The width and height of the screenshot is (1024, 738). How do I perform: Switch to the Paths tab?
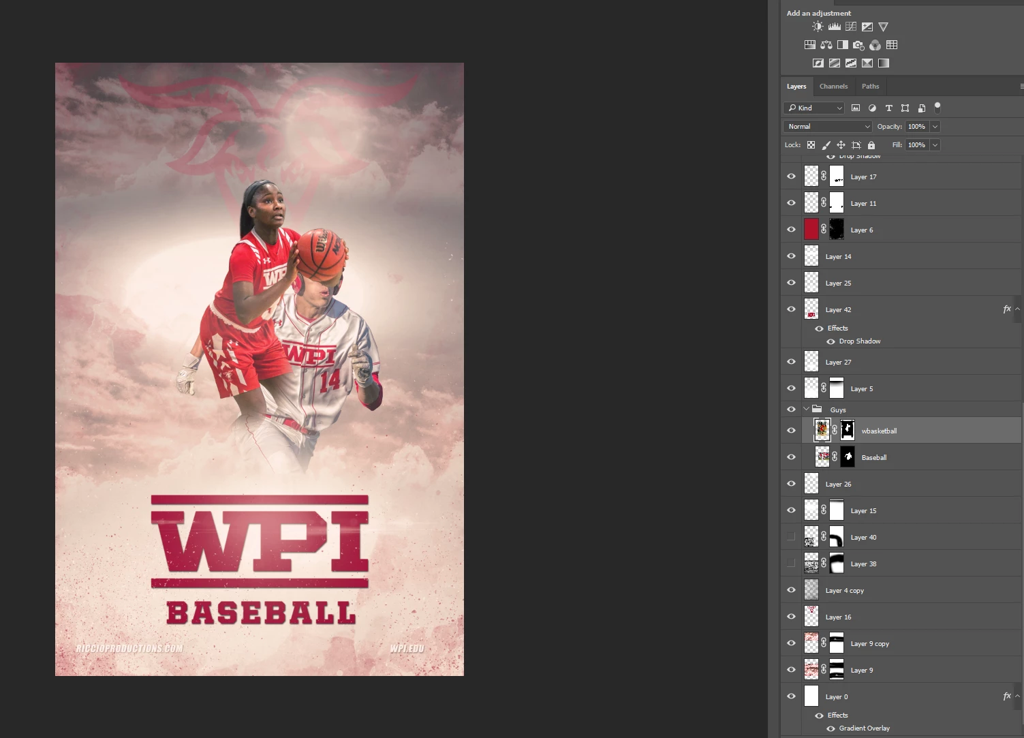click(870, 87)
